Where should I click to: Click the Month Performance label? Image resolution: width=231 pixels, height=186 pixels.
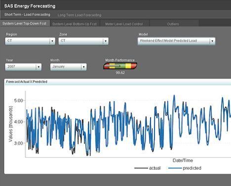[120, 60]
